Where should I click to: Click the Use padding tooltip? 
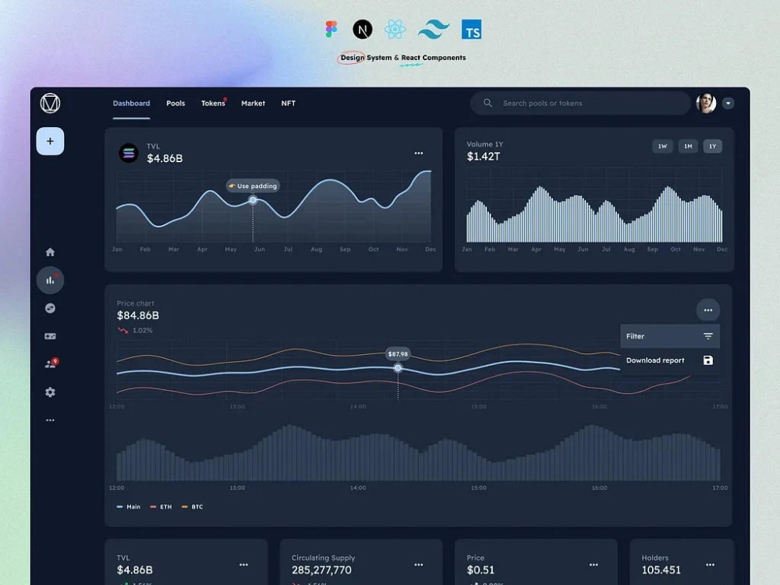click(253, 186)
